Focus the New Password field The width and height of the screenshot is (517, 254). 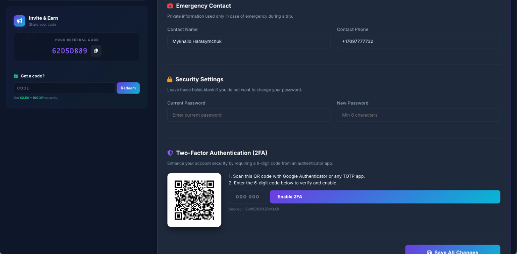[419, 115]
